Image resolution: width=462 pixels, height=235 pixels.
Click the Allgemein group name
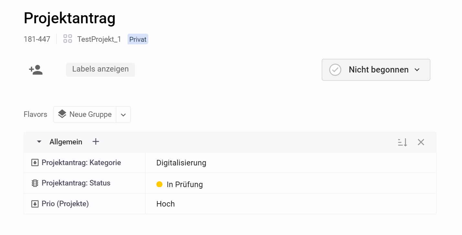point(66,142)
